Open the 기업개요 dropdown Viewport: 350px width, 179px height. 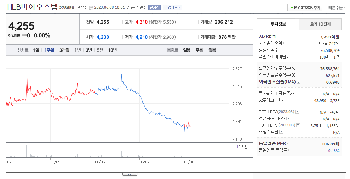tap(172, 7)
